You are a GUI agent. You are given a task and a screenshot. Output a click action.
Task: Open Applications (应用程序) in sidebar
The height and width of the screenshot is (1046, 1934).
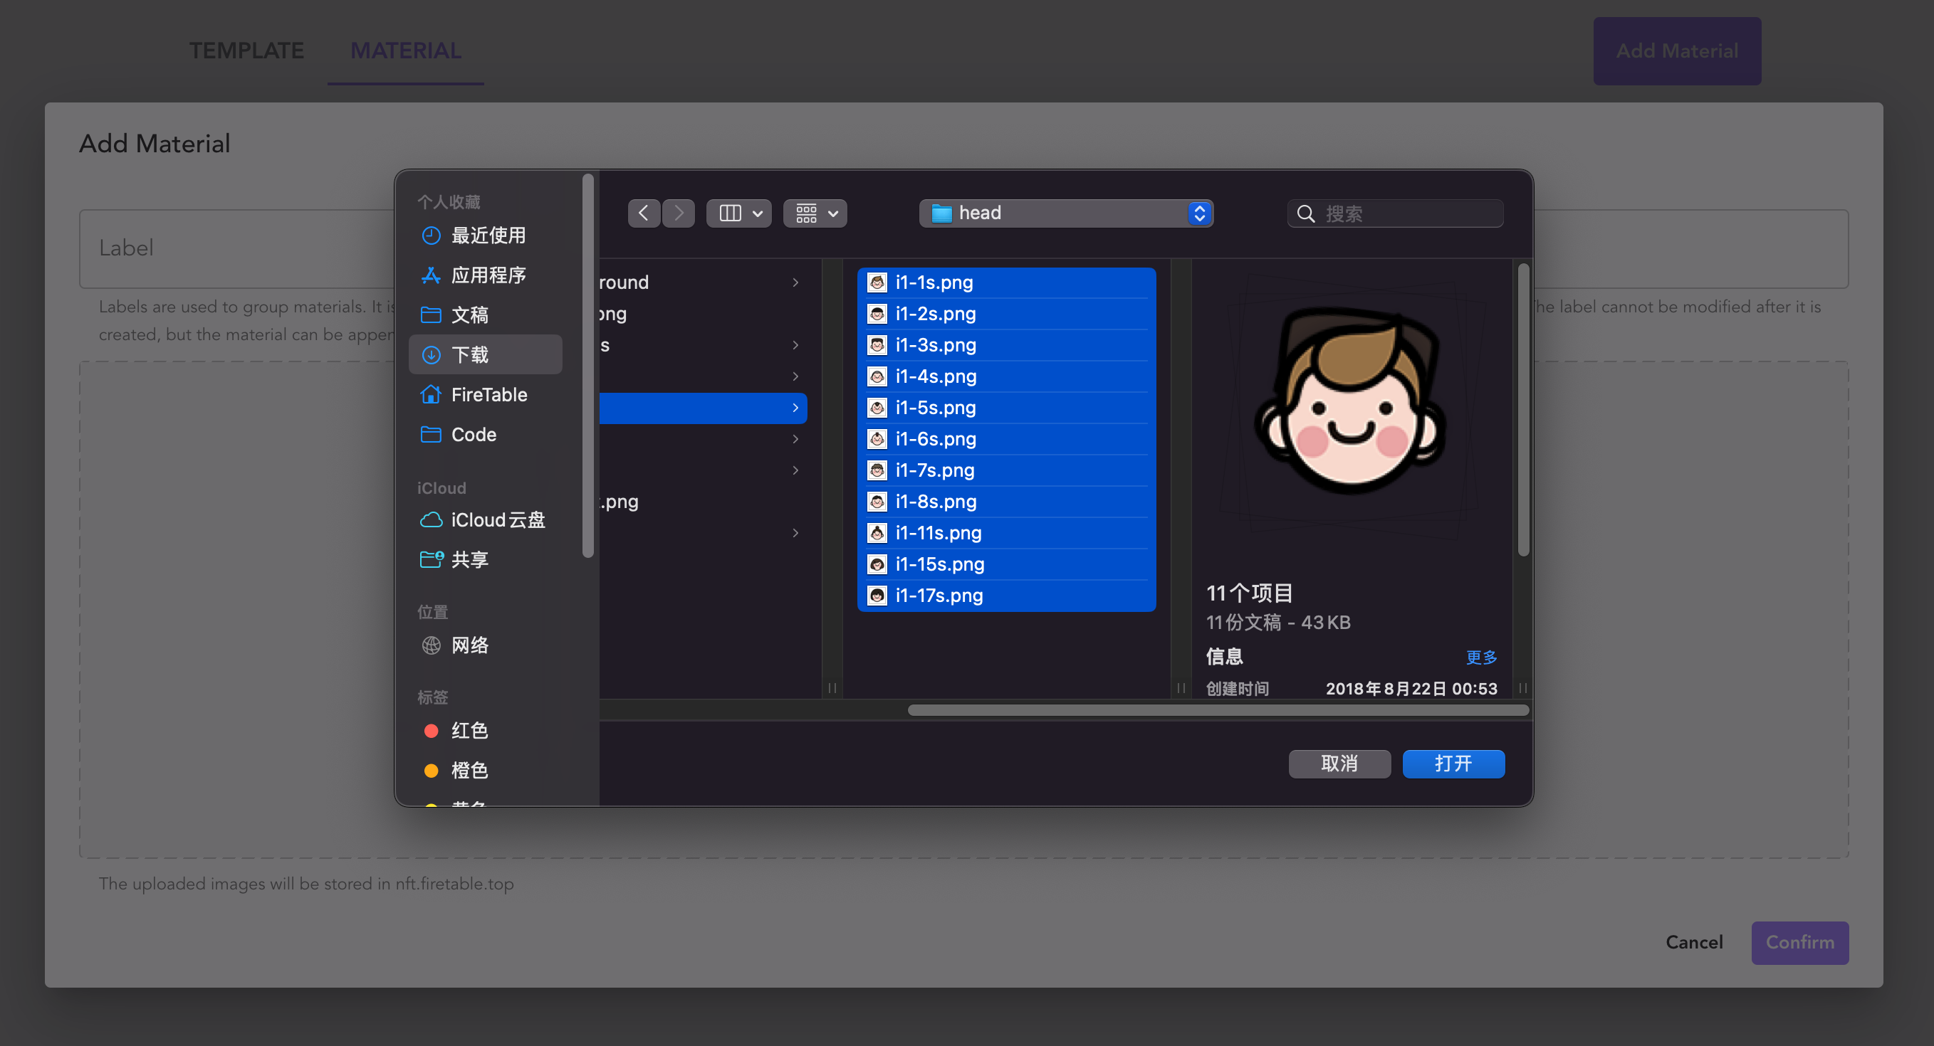point(487,275)
